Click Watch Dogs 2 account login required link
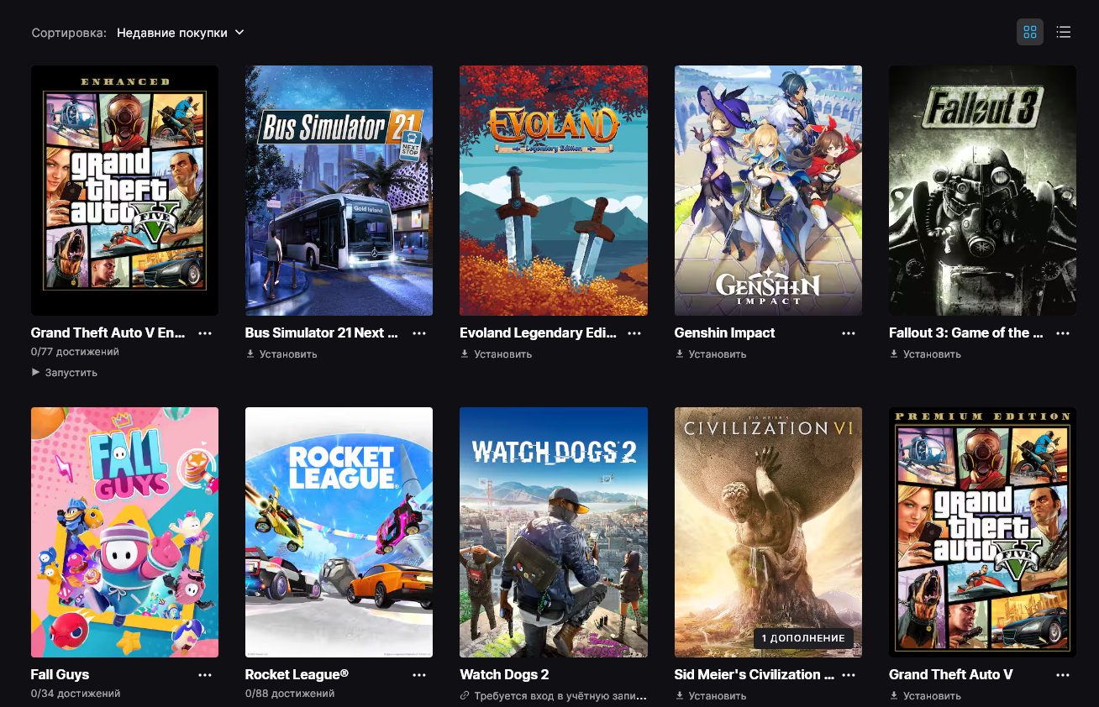Viewport: 1099px width, 707px height. click(x=554, y=696)
